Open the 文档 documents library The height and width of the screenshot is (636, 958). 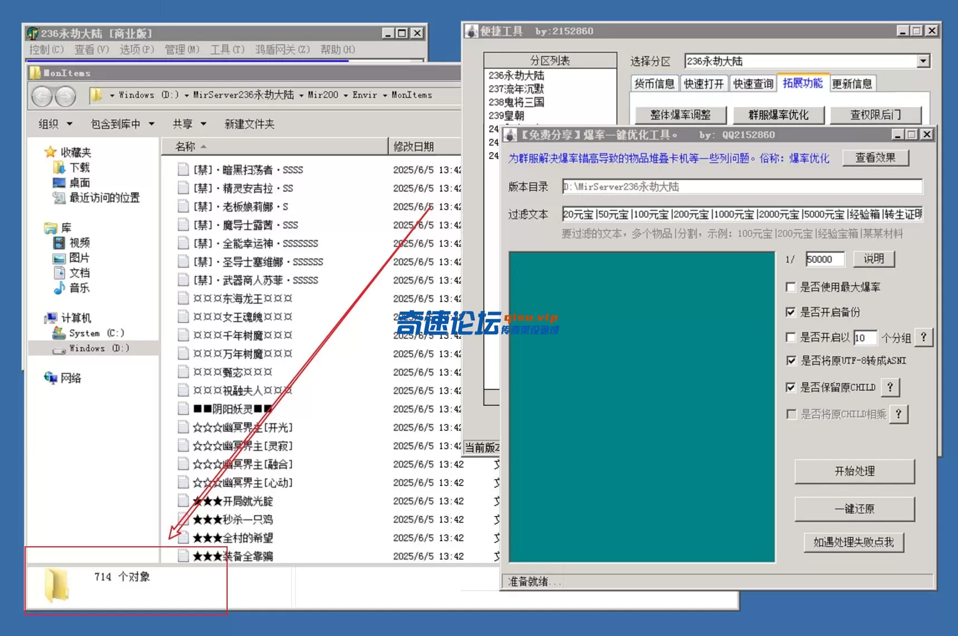pyautogui.click(x=71, y=273)
